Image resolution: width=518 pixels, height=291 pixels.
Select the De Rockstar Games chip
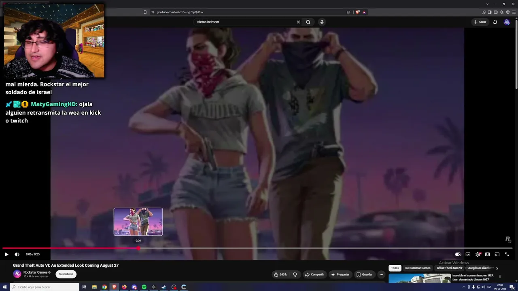click(418, 268)
